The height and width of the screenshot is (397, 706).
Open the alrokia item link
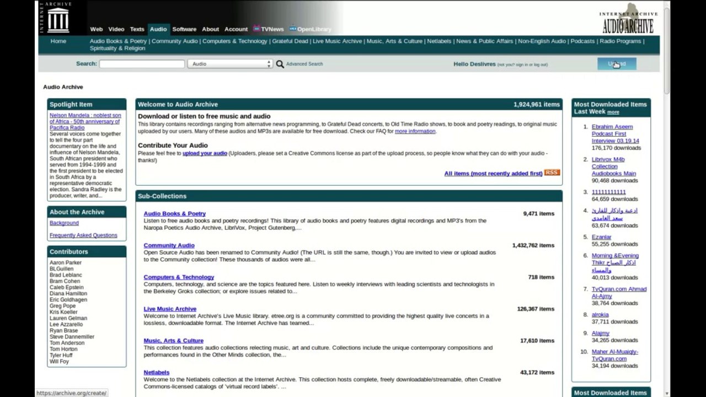(600, 315)
